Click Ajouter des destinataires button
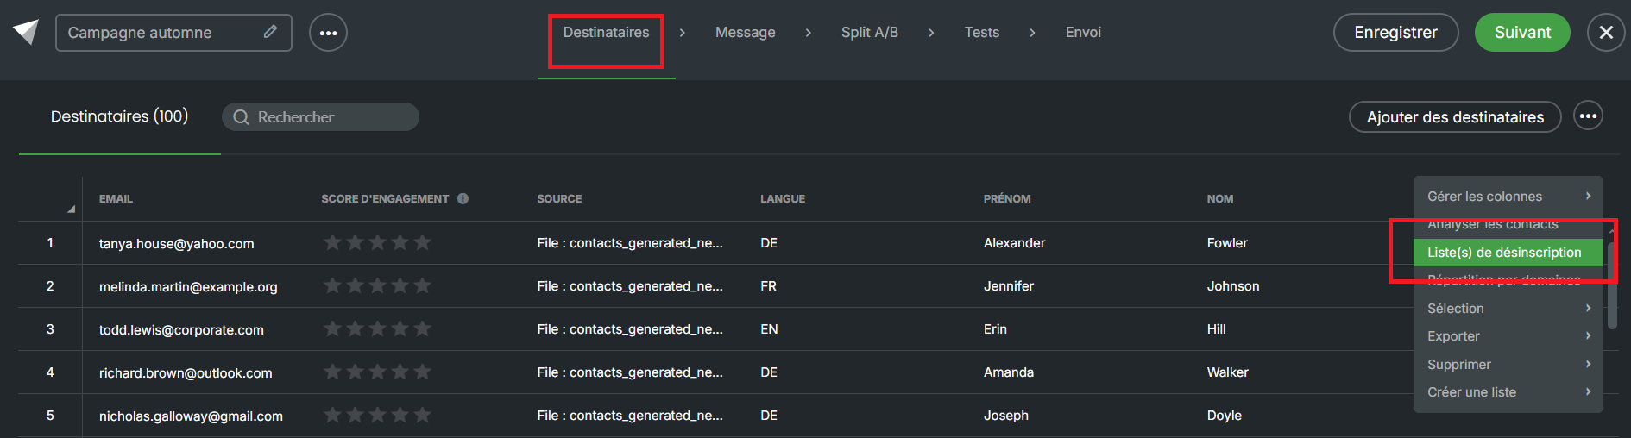Screen dimensions: 1631x438 coord(1455,117)
